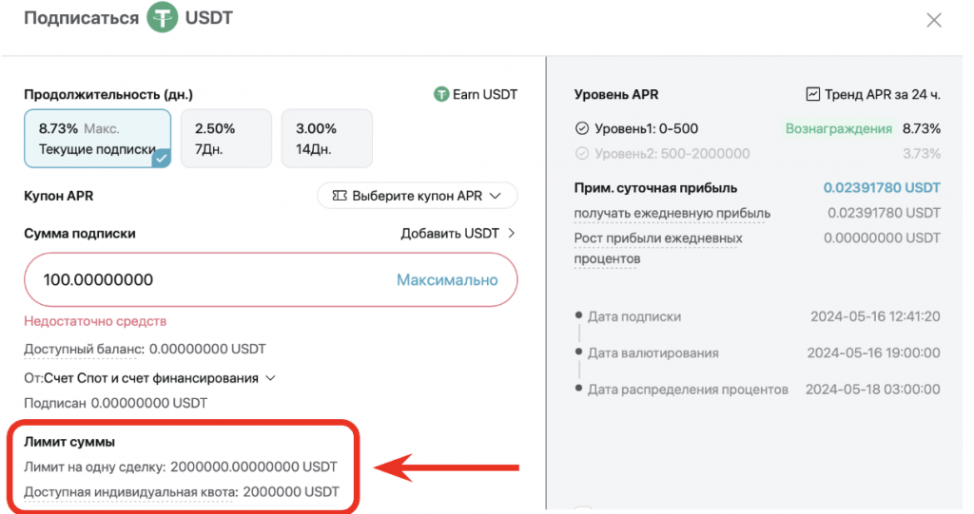The image size is (974, 514).
Task: Open the Выберите купон APR dropdown
Action: pyautogui.click(x=417, y=196)
